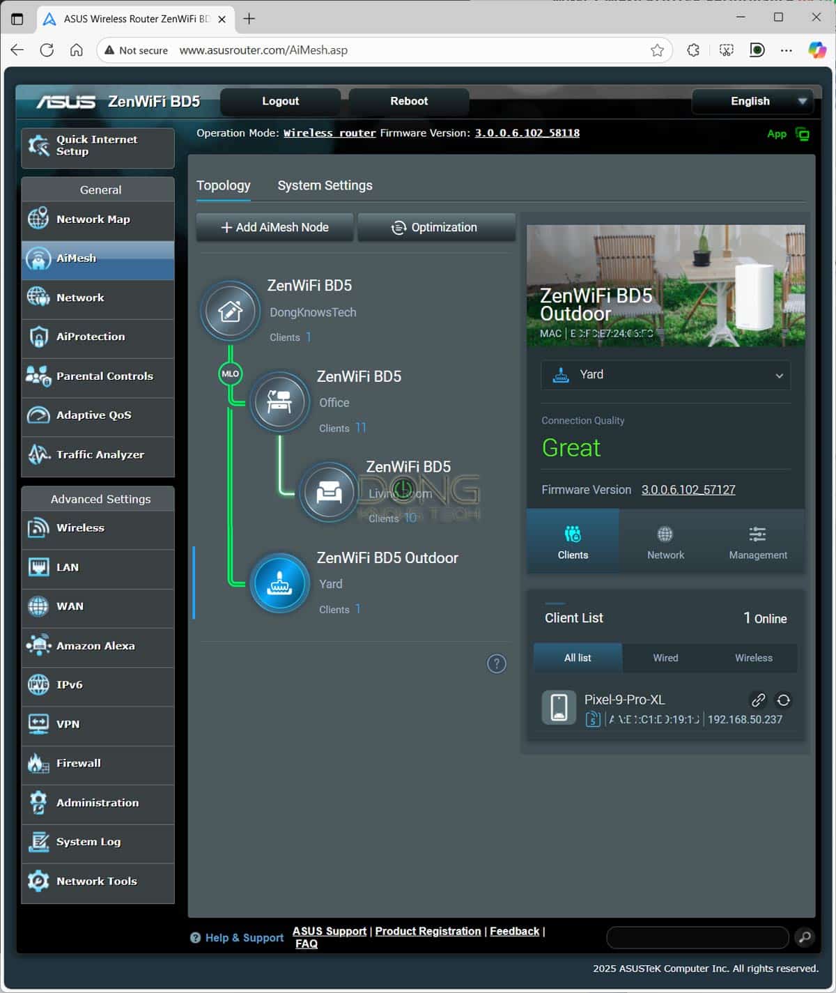Open the Yard location dropdown
The image size is (836, 993).
click(x=665, y=375)
